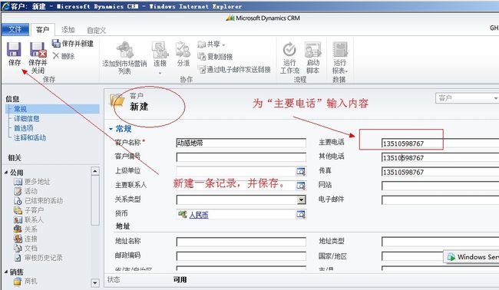Viewport: 499px width, 290px height.
Task: Open 联系人 (Contacts) in the sidebar
Action: (x=29, y=219)
